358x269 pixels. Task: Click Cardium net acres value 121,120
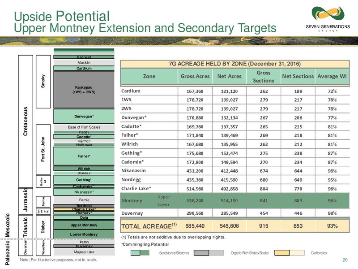(229, 91)
